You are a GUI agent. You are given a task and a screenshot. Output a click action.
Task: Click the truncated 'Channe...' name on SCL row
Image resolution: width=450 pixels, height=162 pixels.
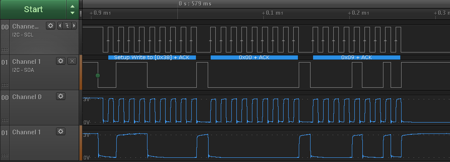[25, 26]
